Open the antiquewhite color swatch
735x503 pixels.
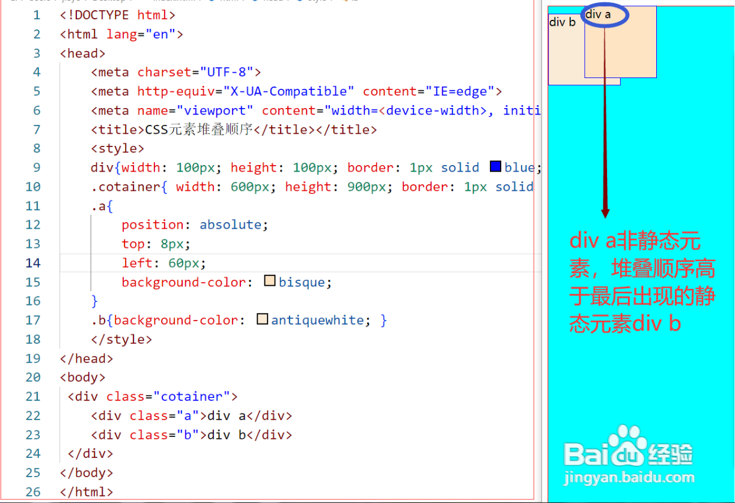tap(262, 319)
